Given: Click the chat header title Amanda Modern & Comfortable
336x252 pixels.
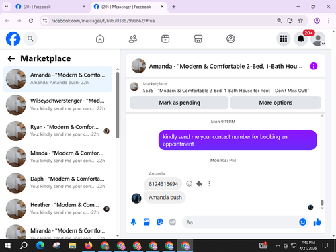Looking at the screenshot, I should (x=225, y=66).
